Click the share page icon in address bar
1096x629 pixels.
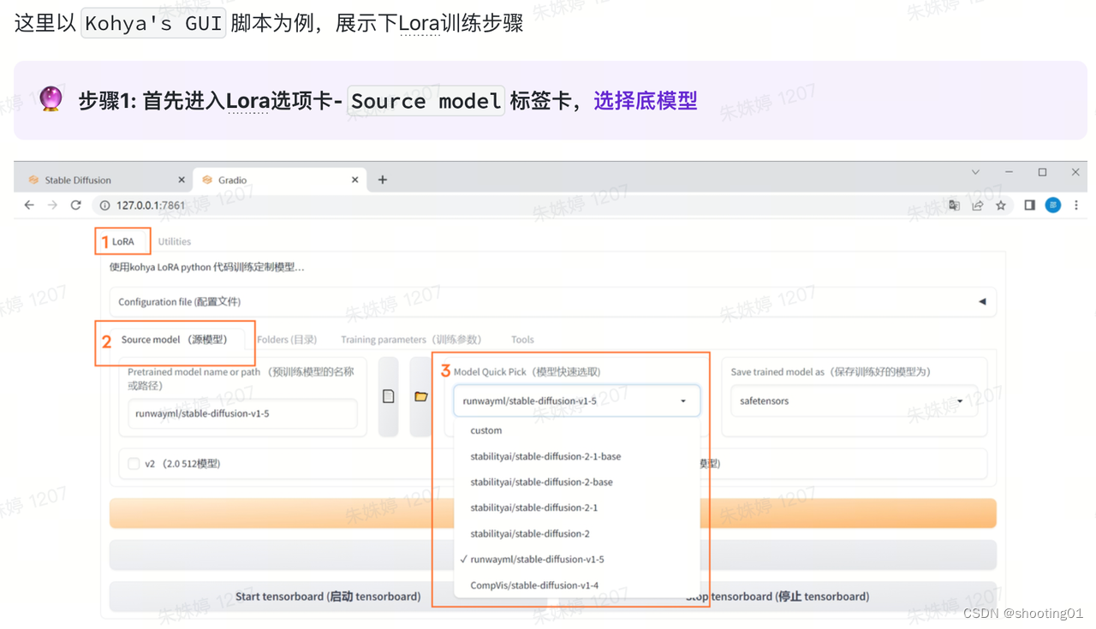tap(977, 205)
